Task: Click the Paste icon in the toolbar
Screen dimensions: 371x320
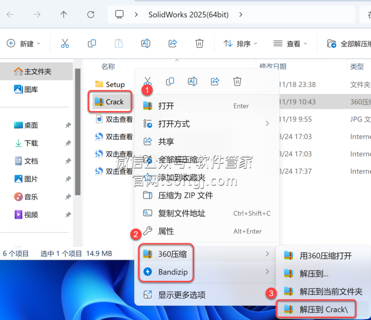Action: tap(119, 44)
